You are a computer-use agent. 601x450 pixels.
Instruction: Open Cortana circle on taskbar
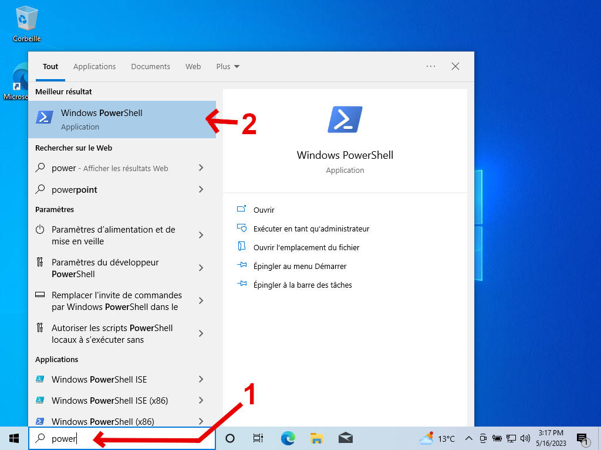(x=230, y=438)
